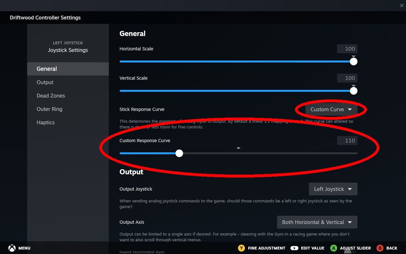406x254 pixels.
Task: Click the Horizontal Scale slider handle
Action: tap(353, 62)
